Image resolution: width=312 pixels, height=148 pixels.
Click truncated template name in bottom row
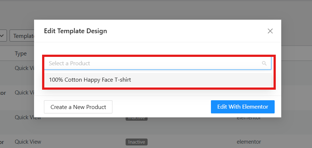2,141
